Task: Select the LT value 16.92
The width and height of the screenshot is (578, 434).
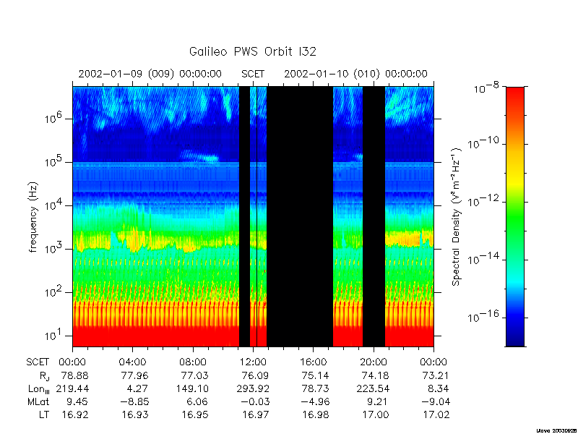Action: (75, 414)
